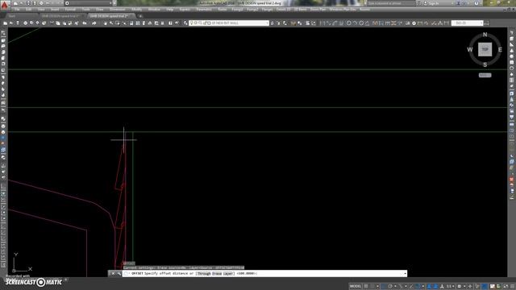Expand command history arrow on command line
The image size is (516, 290).
pos(405,274)
